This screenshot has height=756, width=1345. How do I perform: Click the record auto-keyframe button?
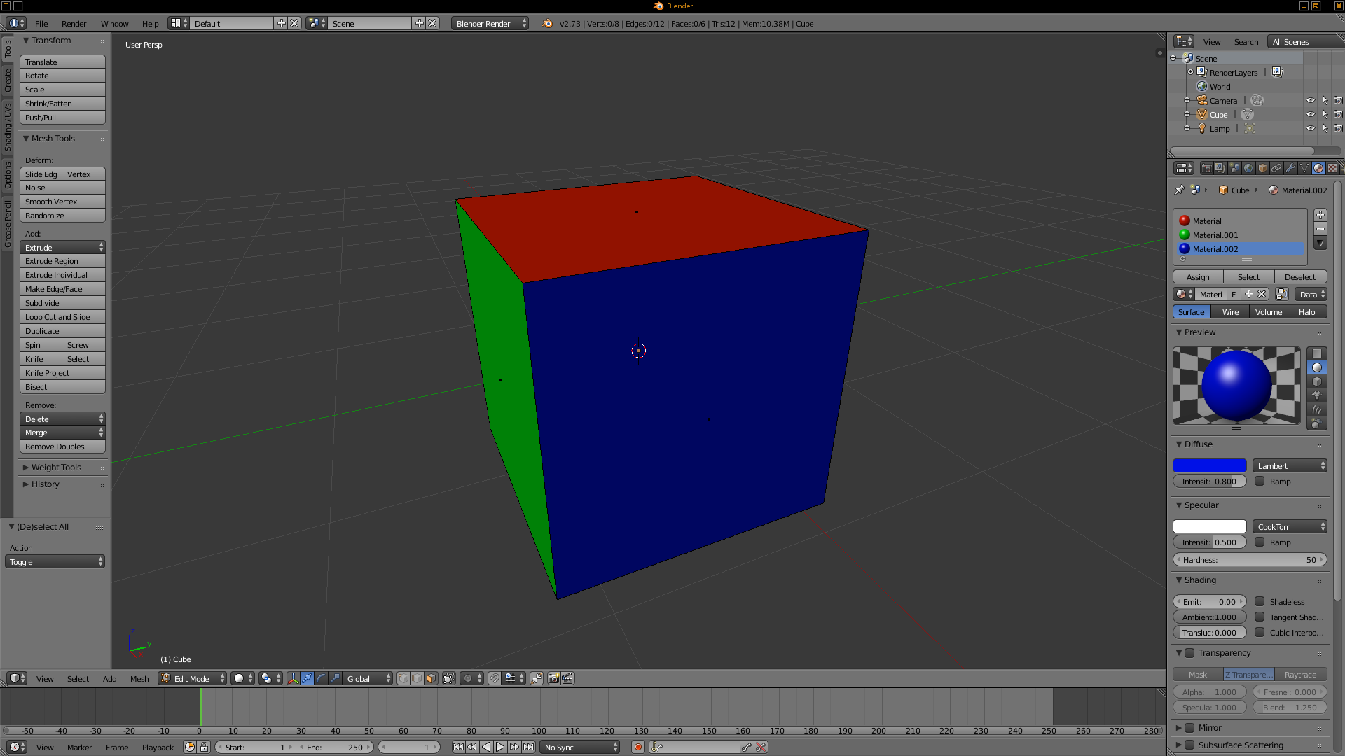(638, 747)
